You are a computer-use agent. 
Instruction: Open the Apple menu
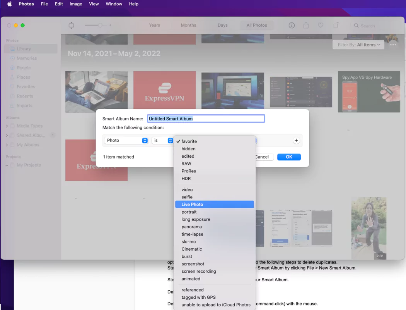pos(9,4)
